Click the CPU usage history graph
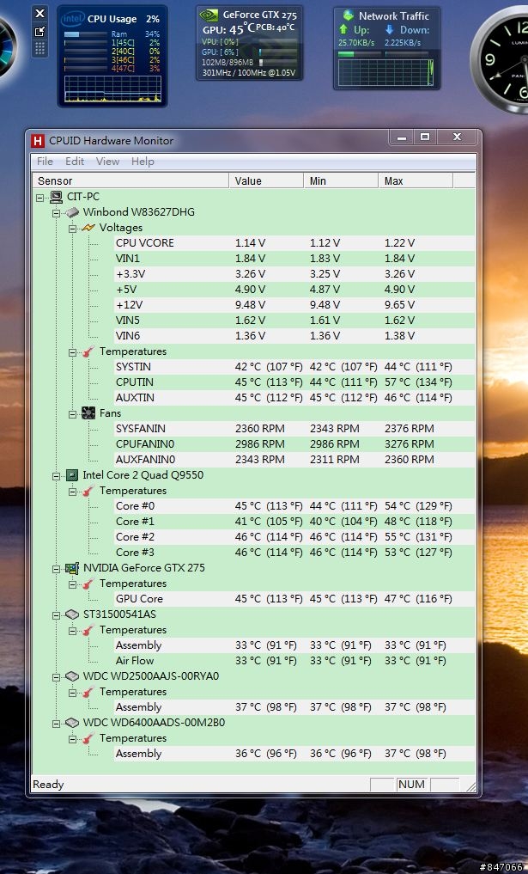The height and width of the screenshot is (874, 528). coord(112,89)
